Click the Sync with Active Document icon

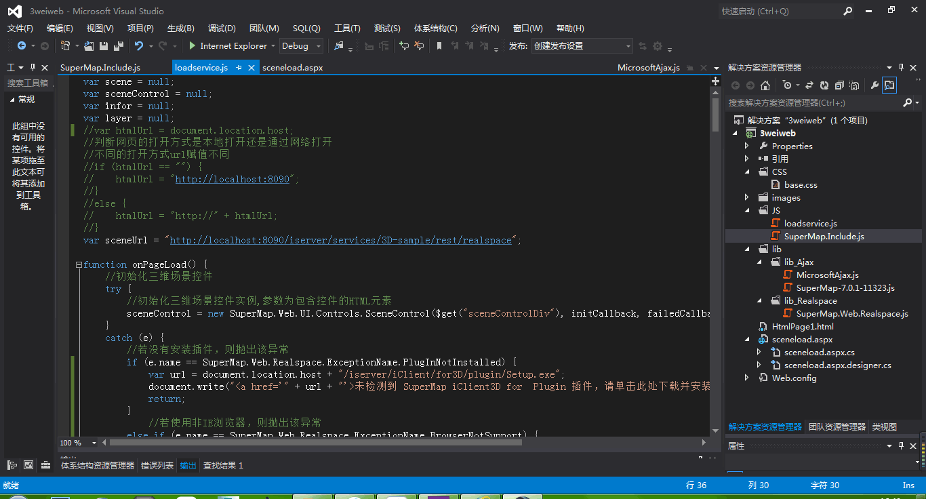pyautogui.click(x=809, y=85)
